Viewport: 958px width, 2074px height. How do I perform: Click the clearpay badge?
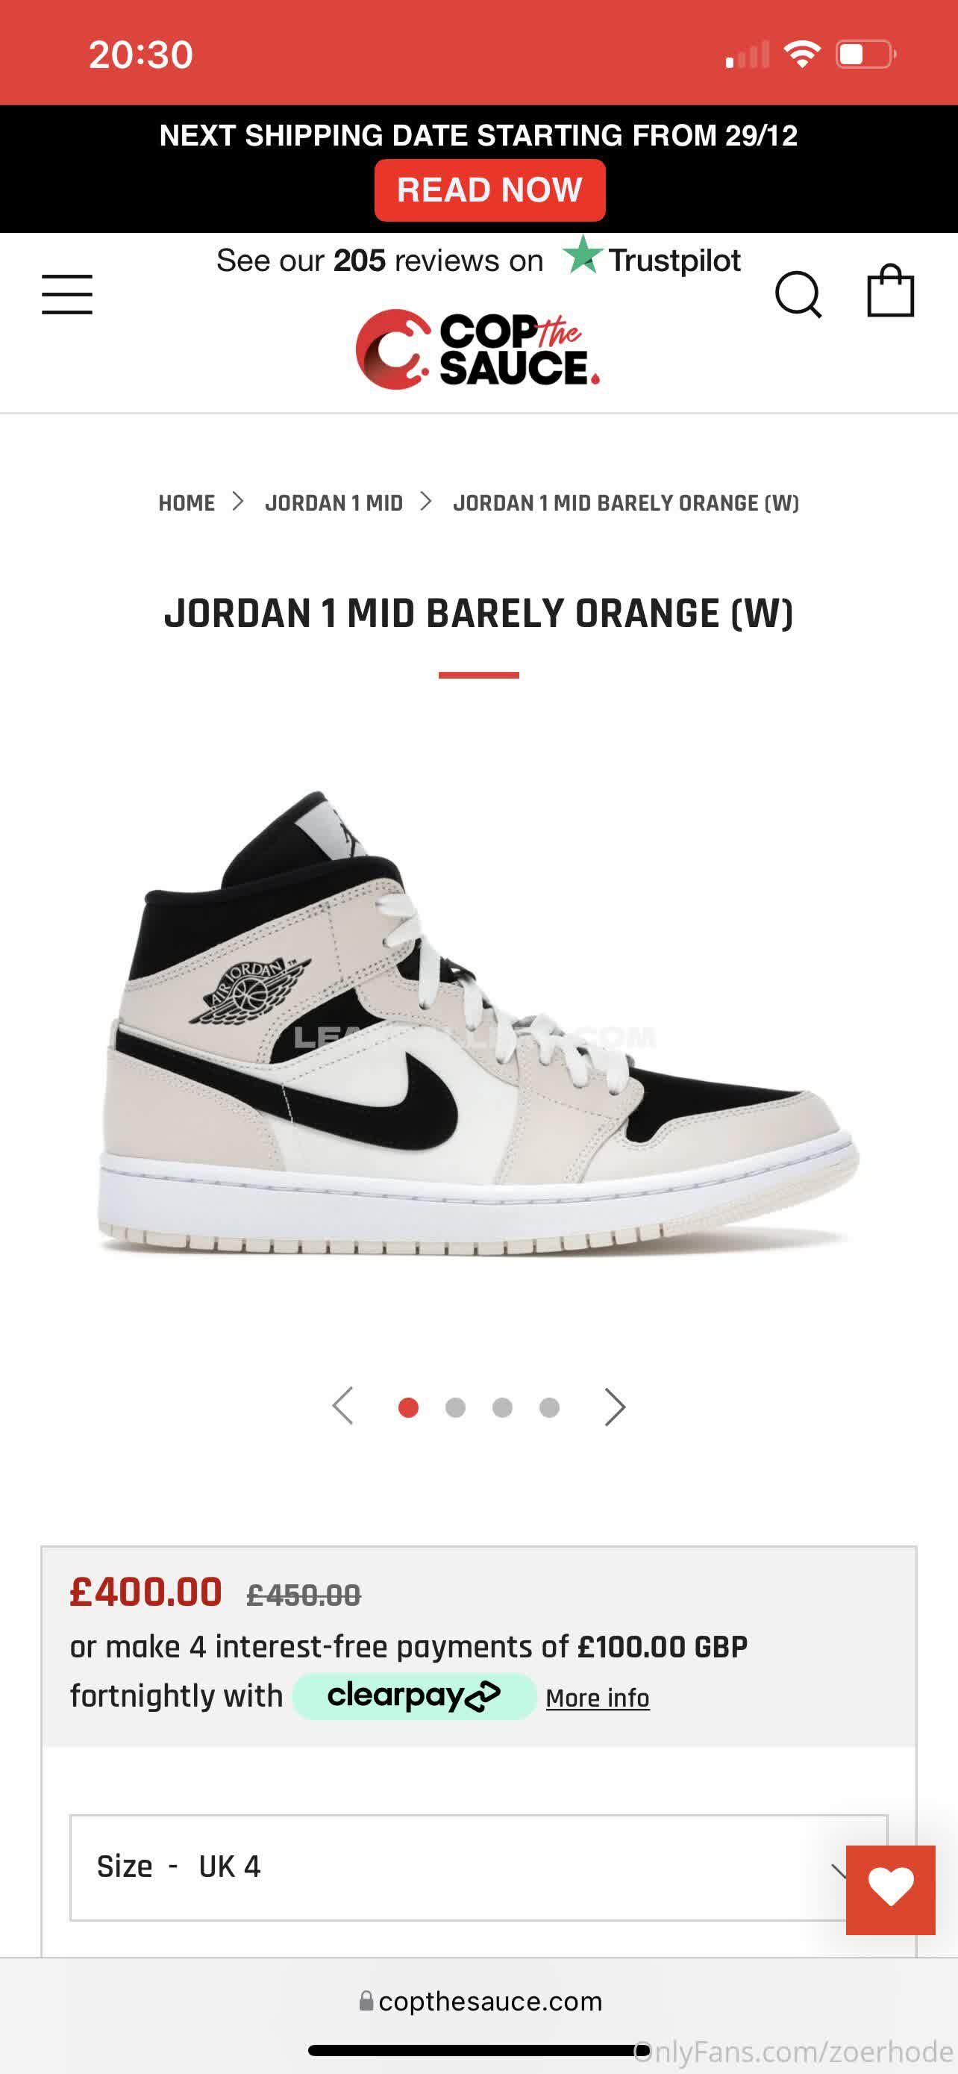coord(413,1695)
